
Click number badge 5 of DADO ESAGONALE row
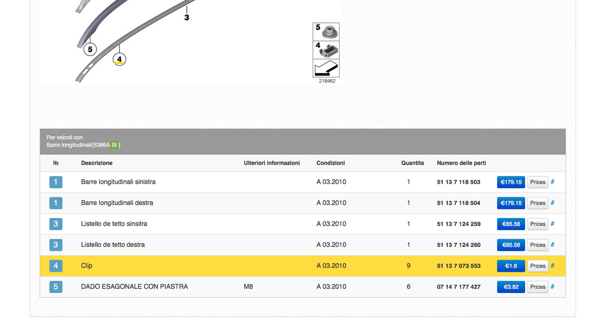click(56, 287)
